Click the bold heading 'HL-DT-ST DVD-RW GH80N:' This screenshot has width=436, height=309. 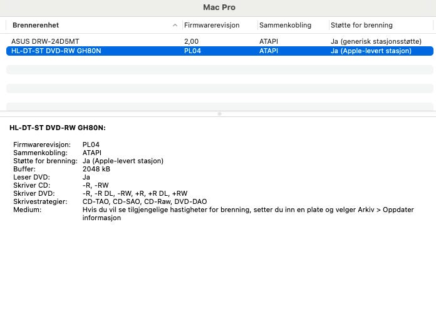tap(58, 128)
